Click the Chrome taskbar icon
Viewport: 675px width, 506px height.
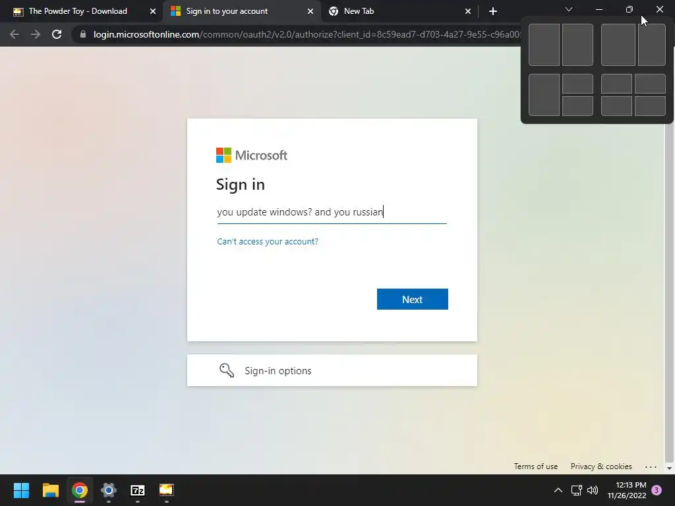(x=79, y=490)
